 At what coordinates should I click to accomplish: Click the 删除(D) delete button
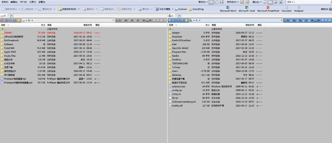pos(89,9)
